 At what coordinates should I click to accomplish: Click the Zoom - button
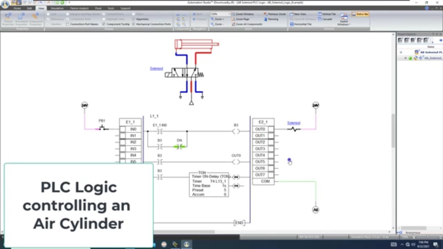(217, 24)
